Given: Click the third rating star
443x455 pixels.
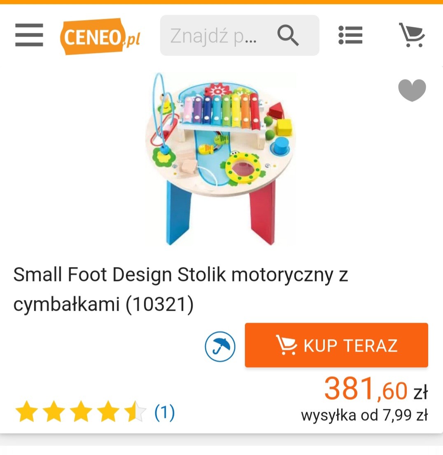Looking at the screenshot, I should pyautogui.click(x=81, y=411).
